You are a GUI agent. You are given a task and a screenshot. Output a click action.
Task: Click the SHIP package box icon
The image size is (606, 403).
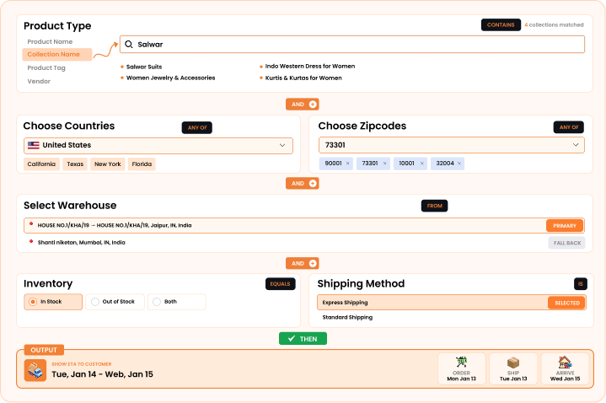pyautogui.click(x=513, y=363)
